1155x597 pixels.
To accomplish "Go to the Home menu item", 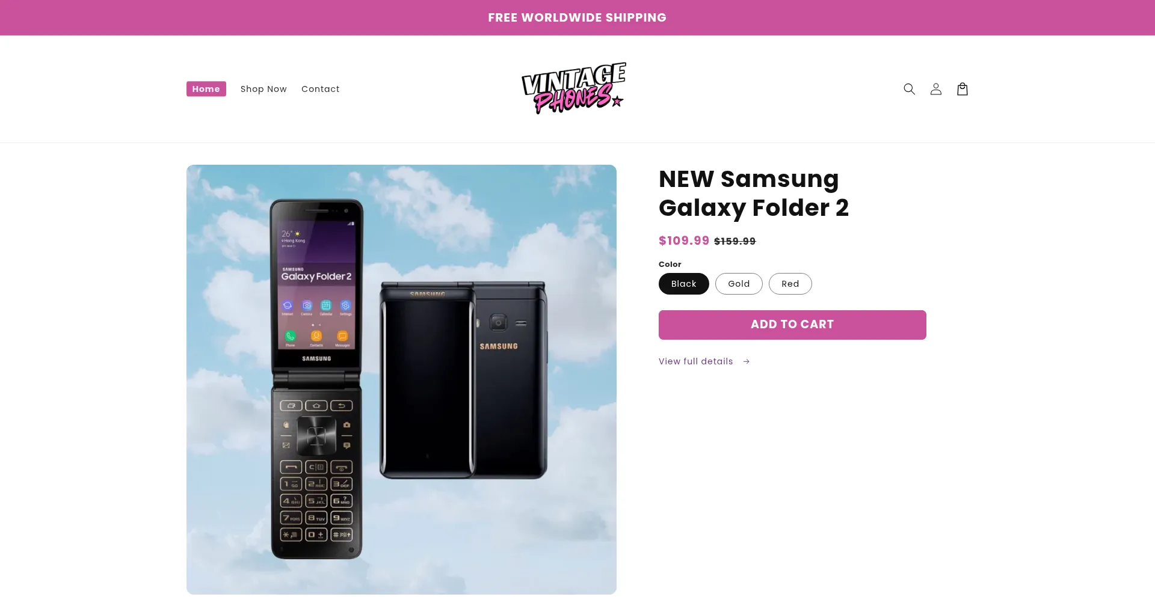I will [206, 89].
